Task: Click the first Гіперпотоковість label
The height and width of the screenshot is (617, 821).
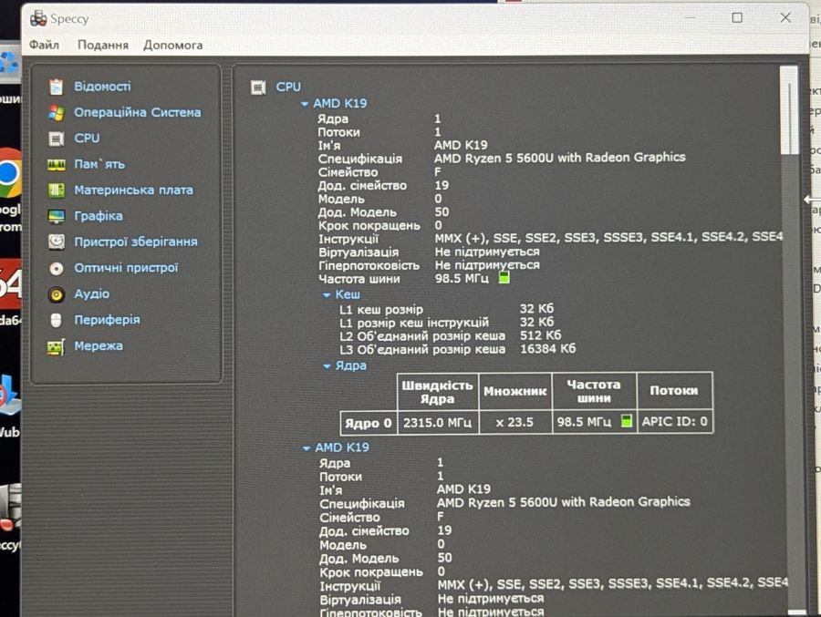Action: (369, 266)
